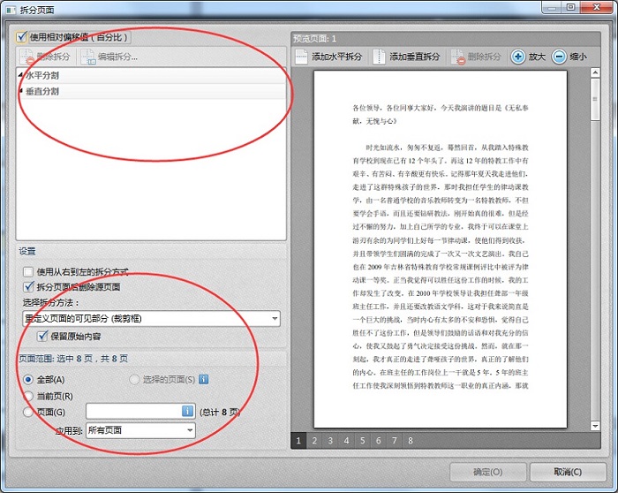Click the 取消(C) button
This screenshot has height=493, width=618.
tap(568, 472)
